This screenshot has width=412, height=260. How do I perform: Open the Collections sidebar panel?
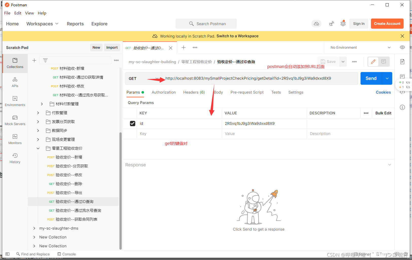pyautogui.click(x=15, y=63)
